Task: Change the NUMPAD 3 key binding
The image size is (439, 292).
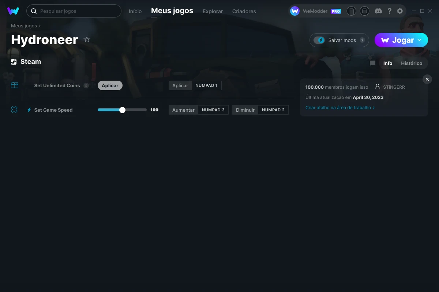Action: (x=213, y=110)
